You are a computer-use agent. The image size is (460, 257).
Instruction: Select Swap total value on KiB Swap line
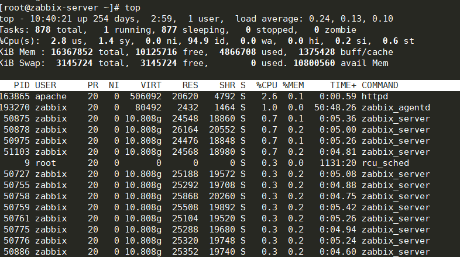click(74, 64)
